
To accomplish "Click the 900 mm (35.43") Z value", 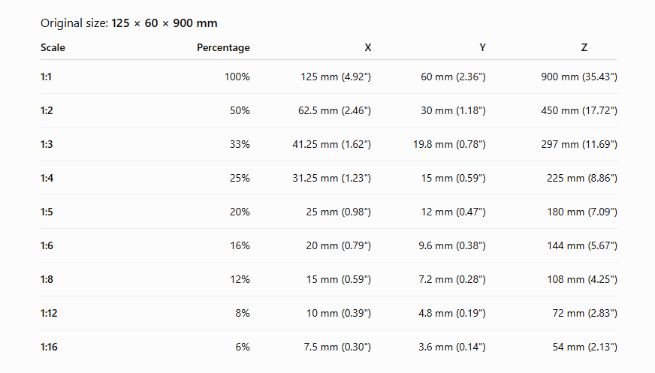I will [x=579, y=77].
